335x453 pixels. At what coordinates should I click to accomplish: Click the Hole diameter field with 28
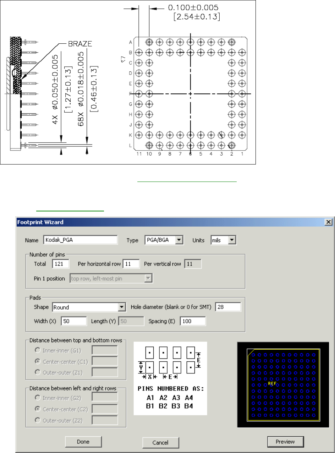[228, 307]
